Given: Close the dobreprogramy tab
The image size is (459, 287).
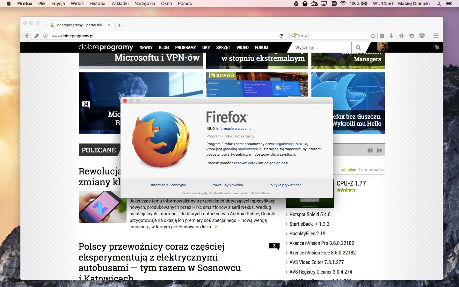Looking at the screenshot, I should (x=109, y=25).
